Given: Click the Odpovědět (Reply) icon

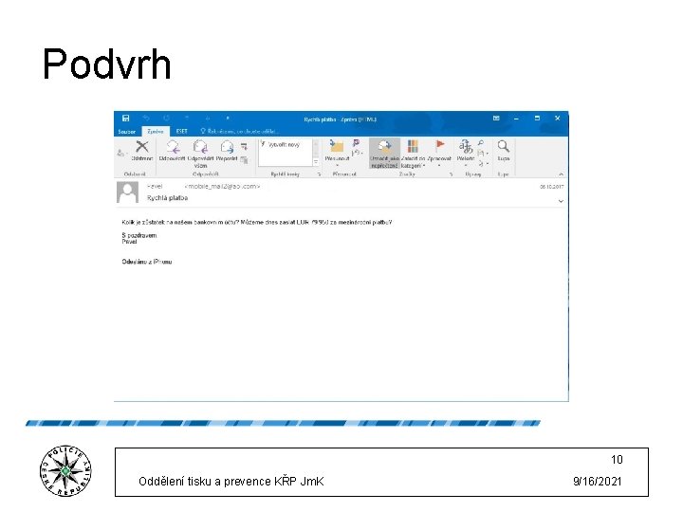Looking at the screenshot, I should pyautogui.click(x=173, y=147).
